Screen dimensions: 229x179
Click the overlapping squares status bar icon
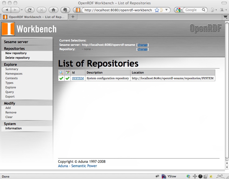(206, 176)
